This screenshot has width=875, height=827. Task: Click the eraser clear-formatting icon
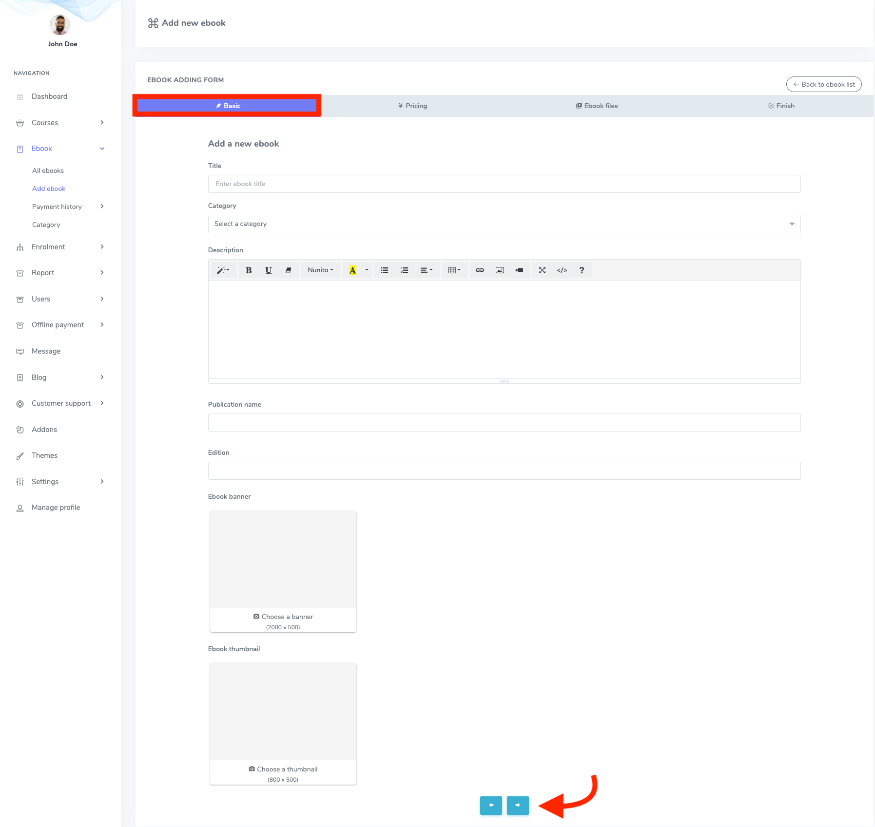coord(288,270)
